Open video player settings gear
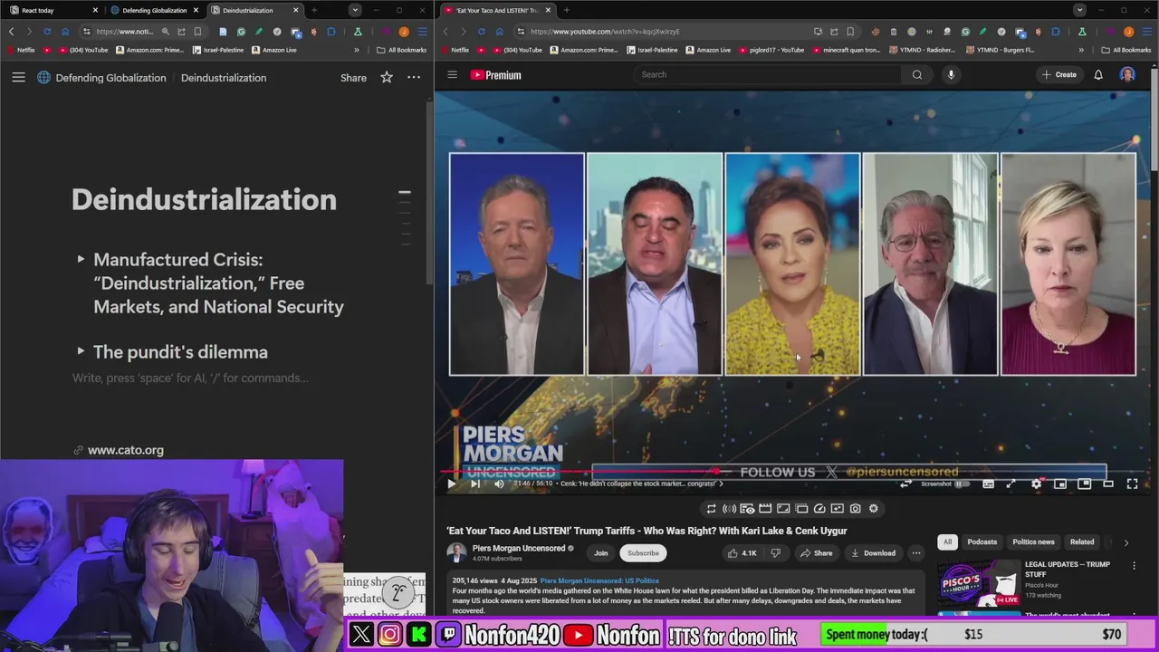Viewport: 1159px width, 652px height. [x=1036, y=484]
